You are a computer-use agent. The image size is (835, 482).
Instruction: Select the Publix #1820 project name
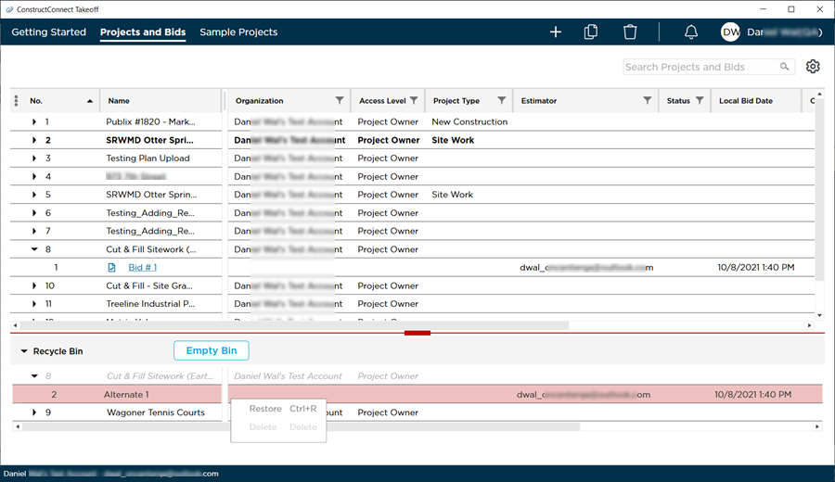pos(150,121)
